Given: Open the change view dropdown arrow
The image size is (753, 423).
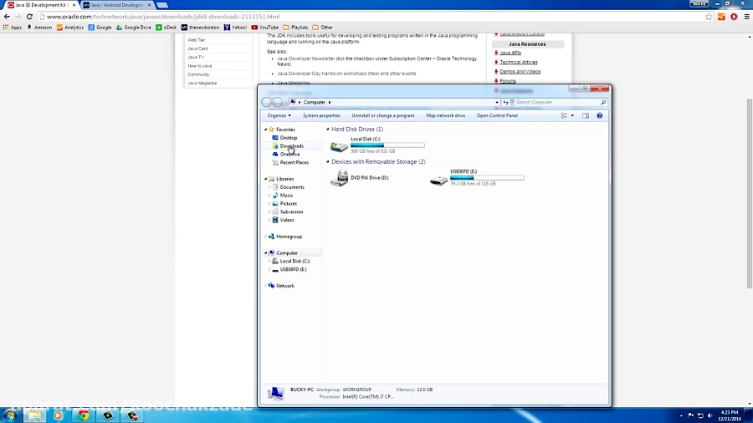Looking at the screenshot, I should pyautogui.click(x=574, y=115).
